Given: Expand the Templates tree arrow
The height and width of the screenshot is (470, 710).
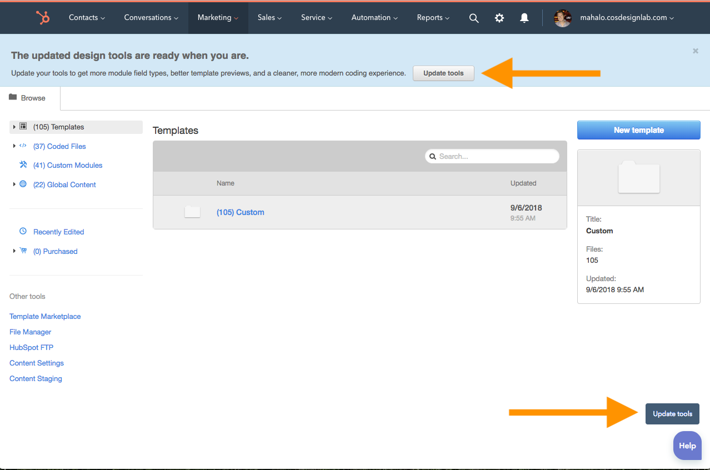Looking at the screenshot, I should [14, 127].
